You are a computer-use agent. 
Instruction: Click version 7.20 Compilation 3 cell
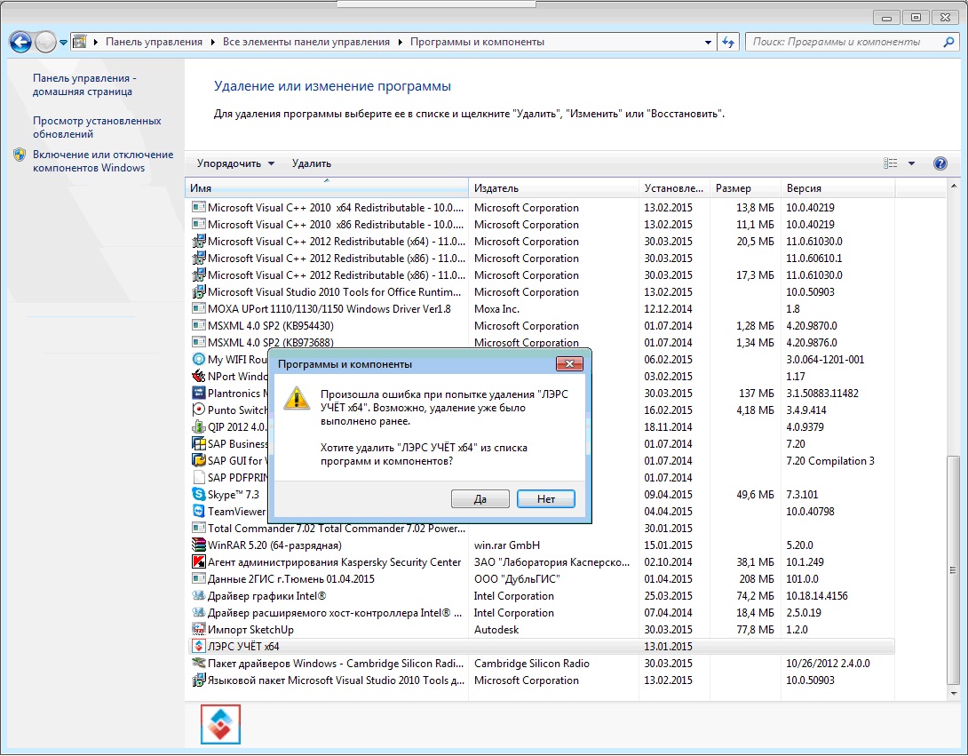coord(829,461)
